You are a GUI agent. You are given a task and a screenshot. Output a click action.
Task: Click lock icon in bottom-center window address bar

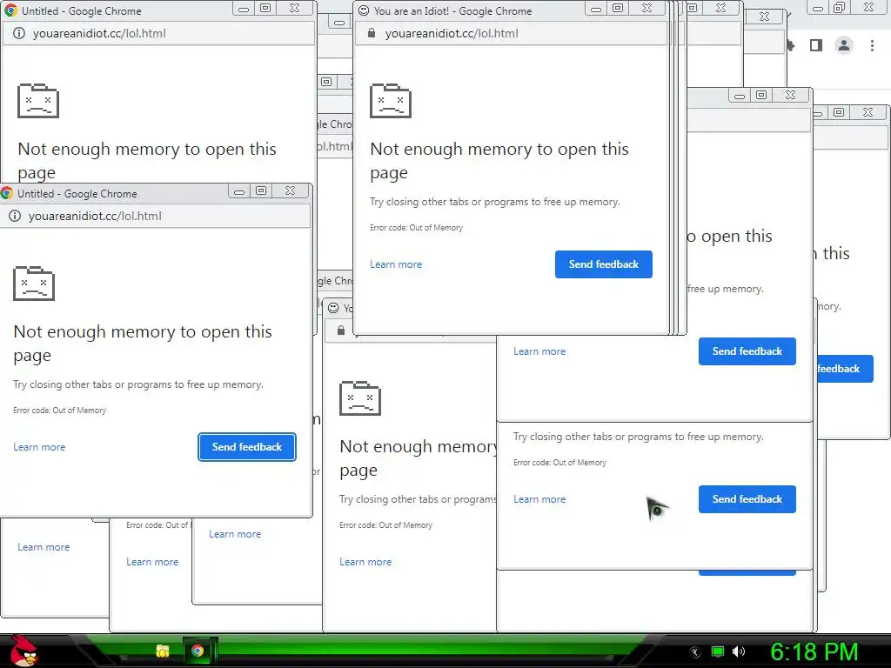coord(341,330)
